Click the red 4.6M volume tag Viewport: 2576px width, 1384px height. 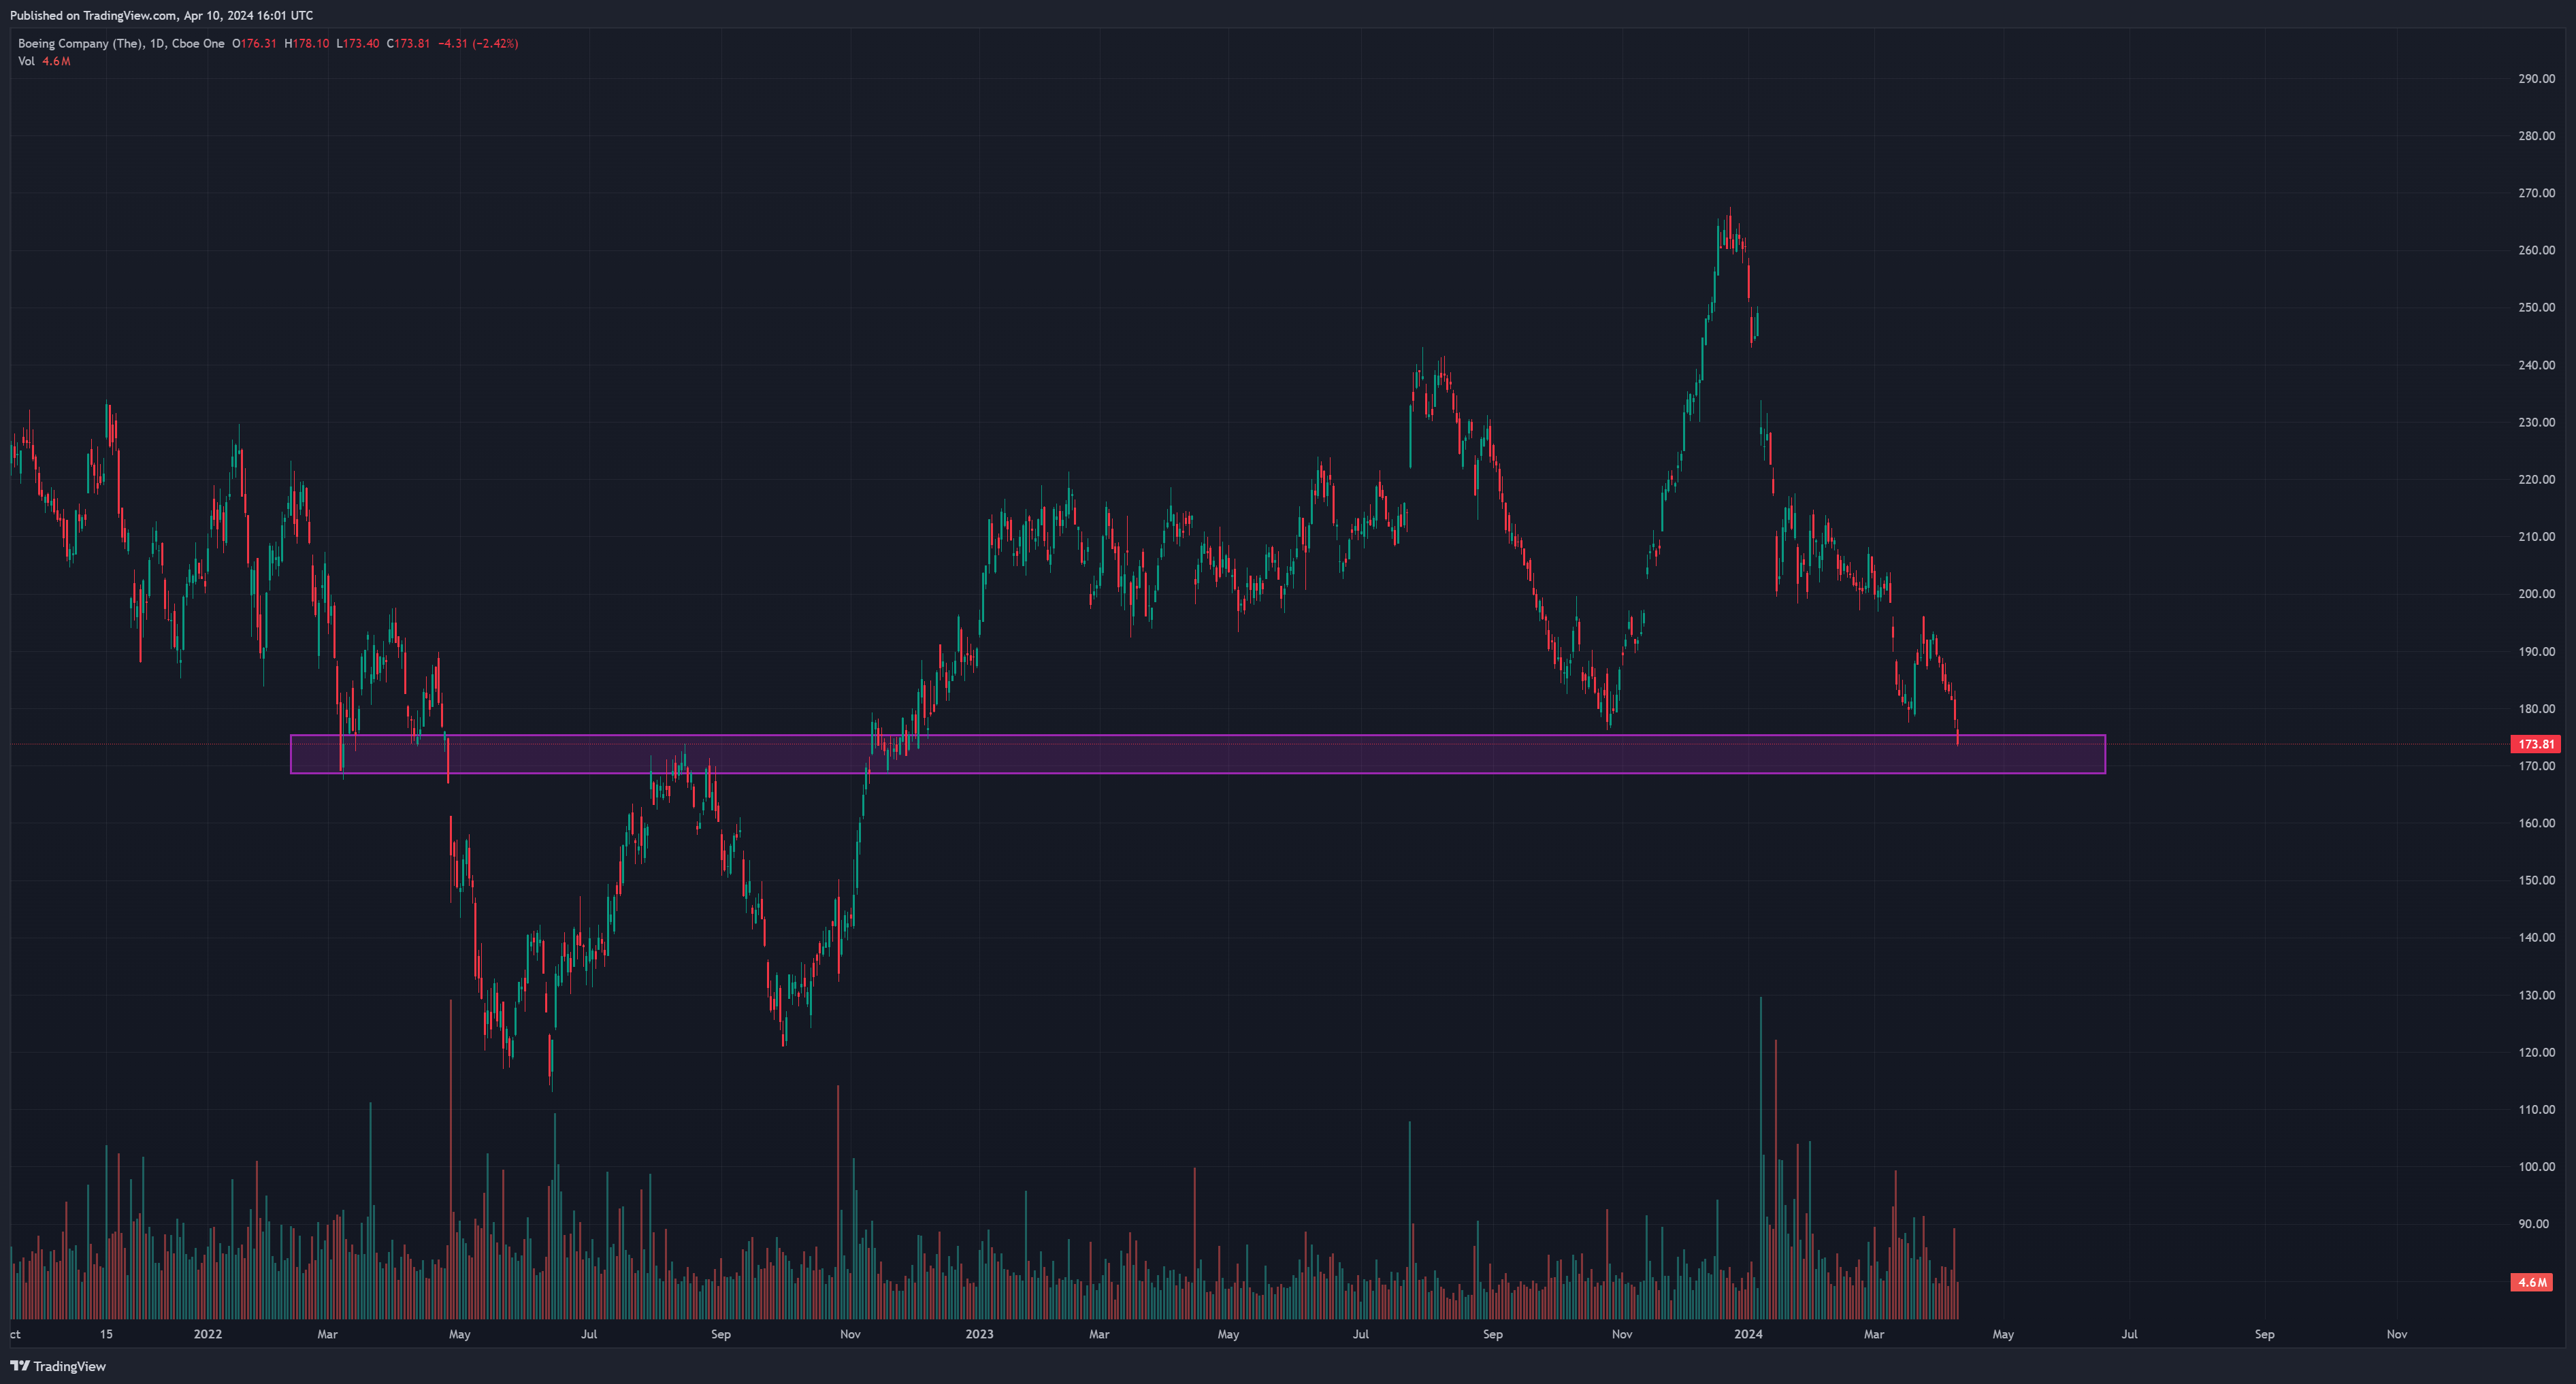pos(2531,1282)
